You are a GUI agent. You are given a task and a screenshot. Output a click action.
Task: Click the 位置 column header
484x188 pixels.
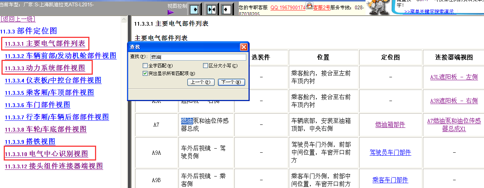323,58
